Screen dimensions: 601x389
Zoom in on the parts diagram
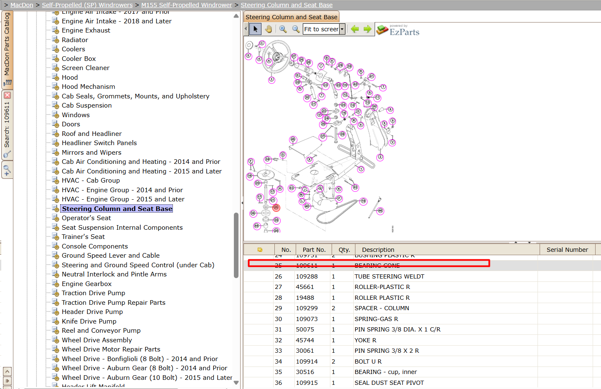pyautogui.click(x=283, y=29)
